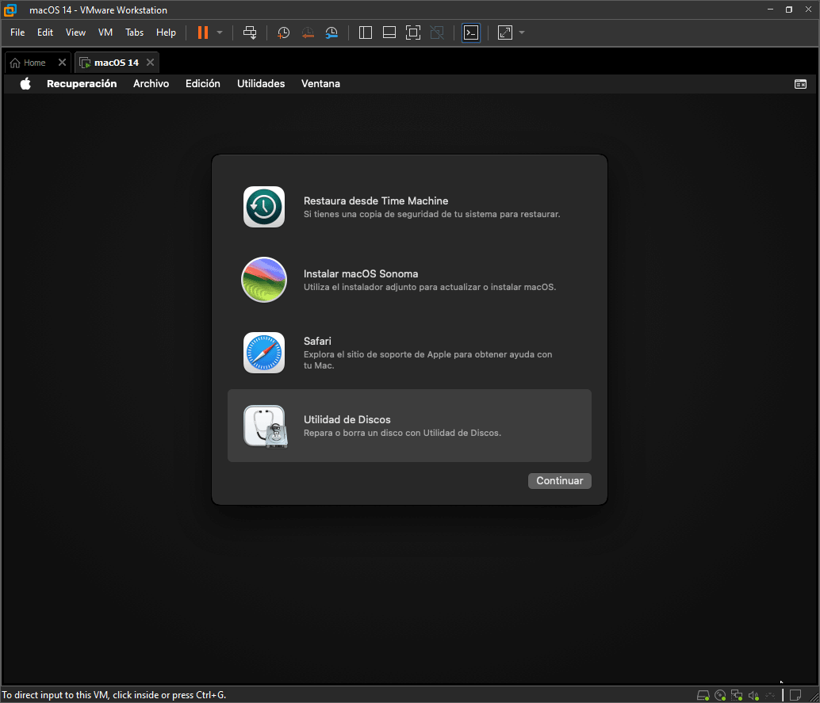Take a snapshot of the virtual machine
Image resolution: width=820 pixels, height=703 pixels.
(283, 33)
